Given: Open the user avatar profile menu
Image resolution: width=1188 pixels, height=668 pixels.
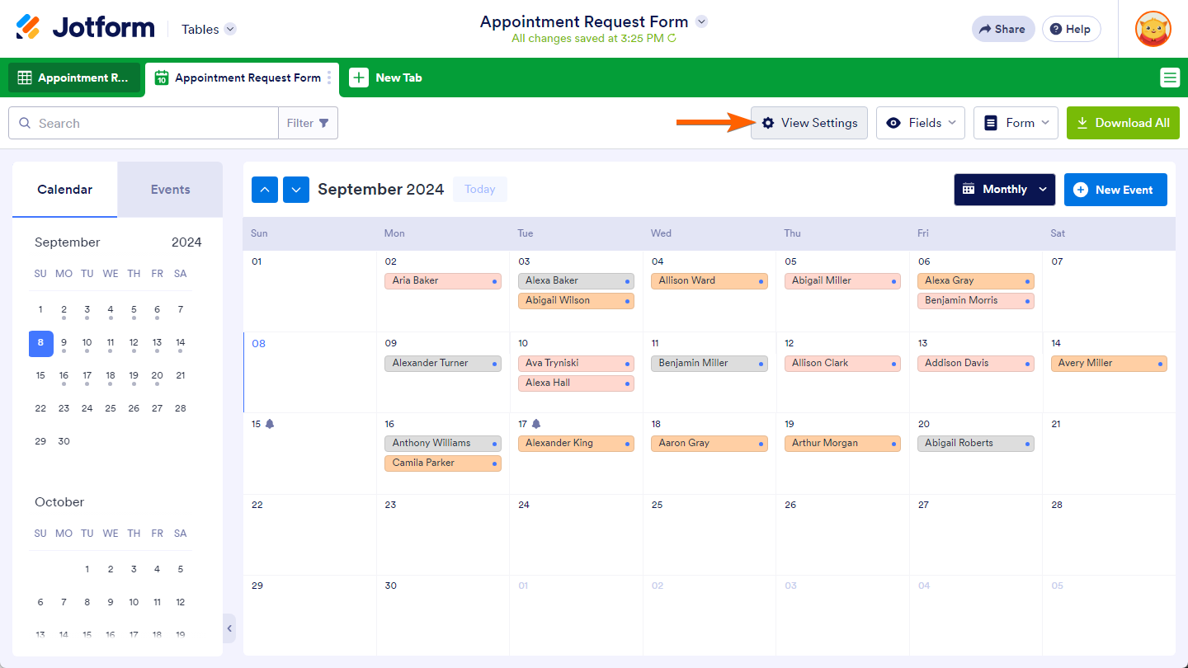Looking at the screenshot, I should click(x=1153, y=29).
